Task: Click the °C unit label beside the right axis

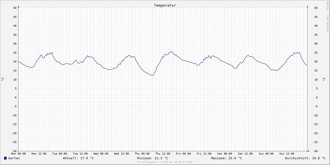Action: point(324,79)
